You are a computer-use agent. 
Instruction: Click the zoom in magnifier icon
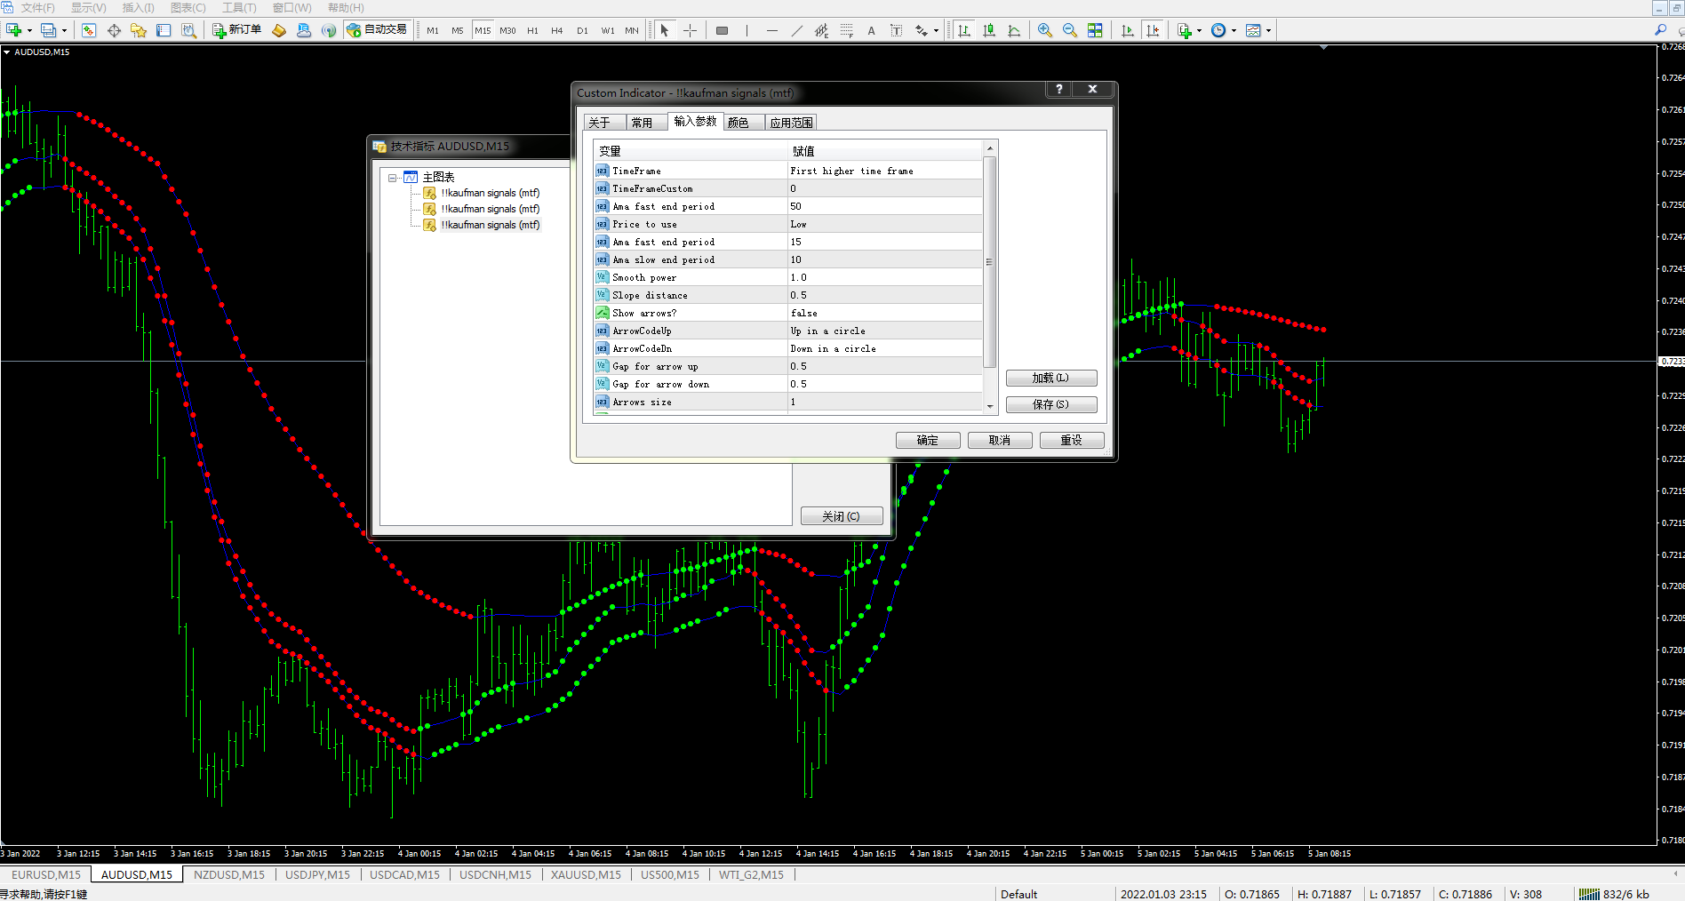coord(1045,30)
